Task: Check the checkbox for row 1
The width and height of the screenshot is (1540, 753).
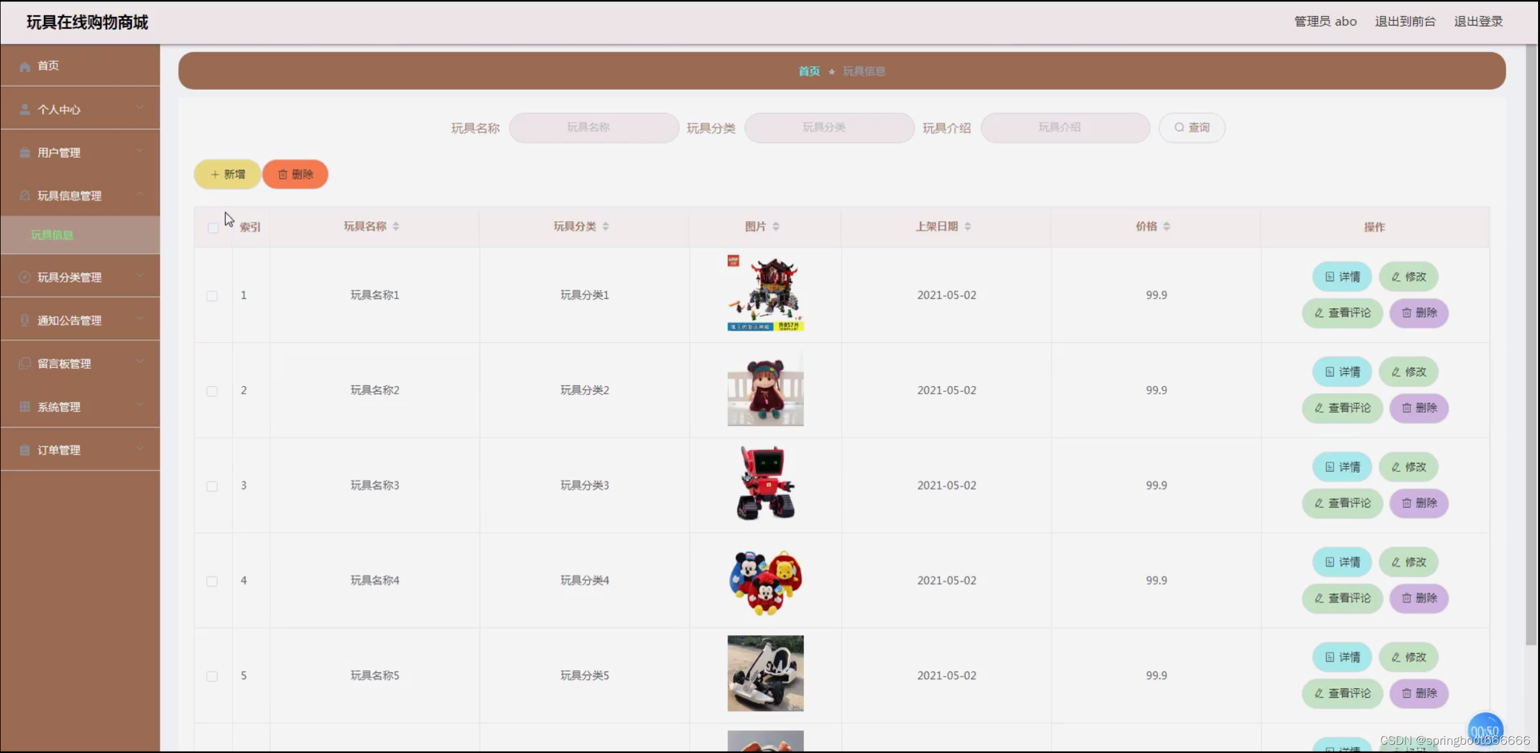Action: tap(212, 296)
